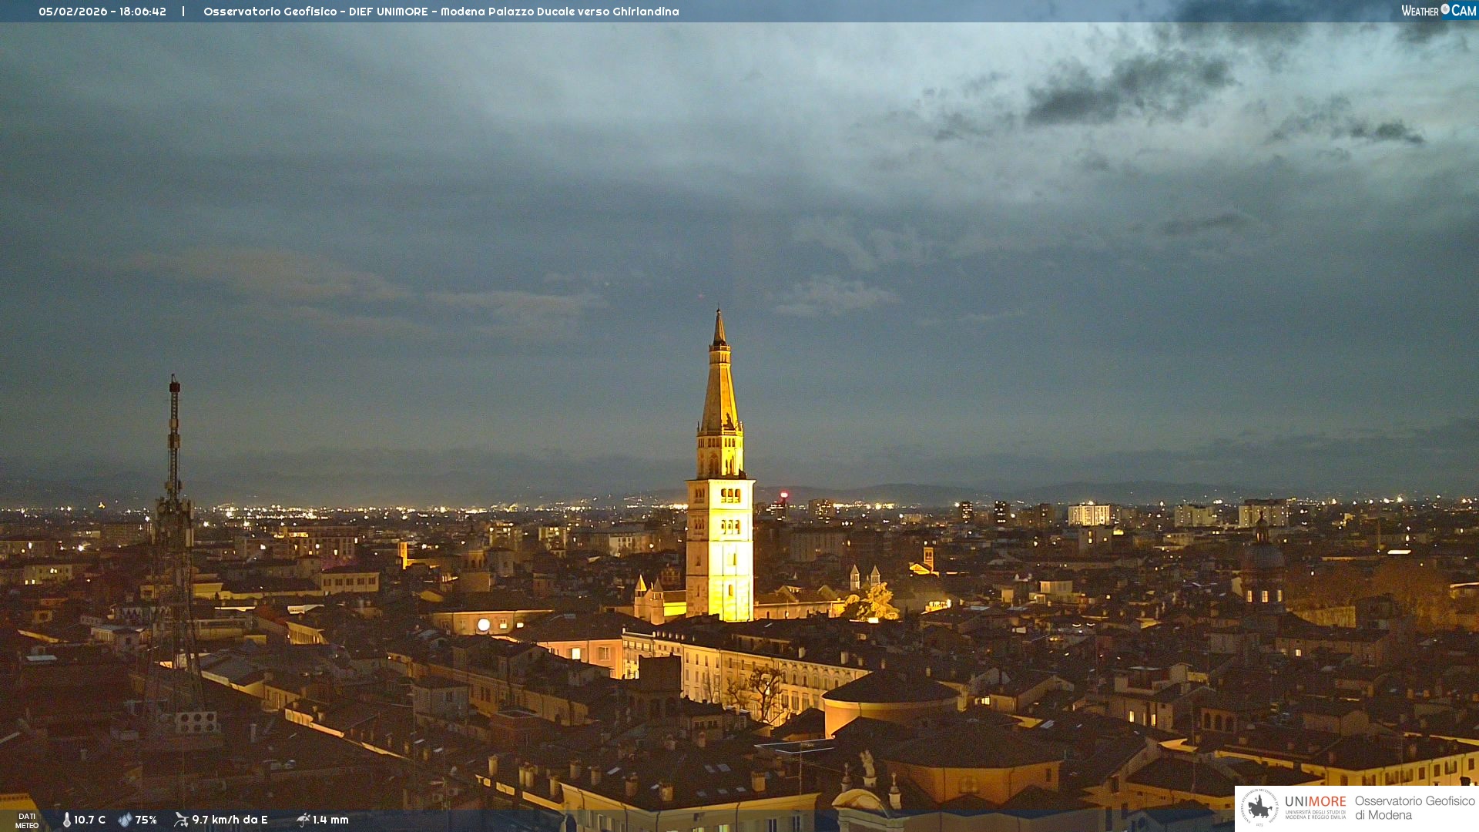Click the wind anemometer icon
The width and height of the screenshot is (1479, 832).
(x=181, y=820)
